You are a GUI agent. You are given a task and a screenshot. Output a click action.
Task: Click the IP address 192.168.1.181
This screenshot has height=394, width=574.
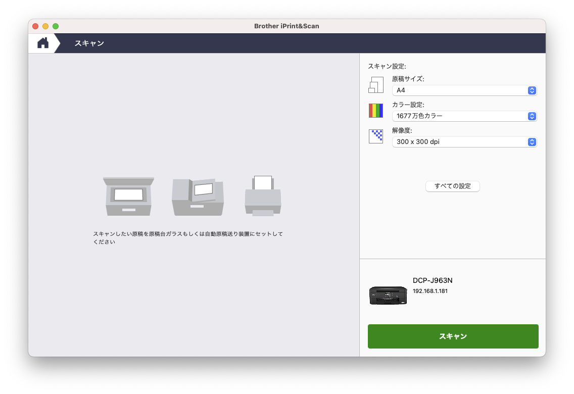(430, 291)
